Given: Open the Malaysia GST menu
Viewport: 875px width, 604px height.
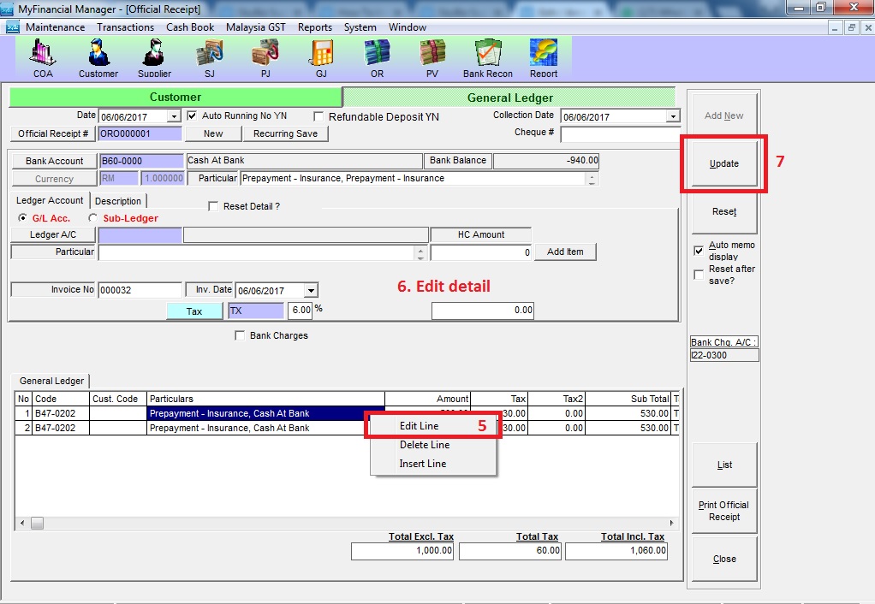Looking at the screenshot, I should [255, 27].
